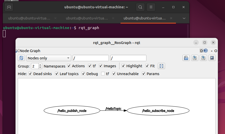Switch to the second terminal tab
Screen dimensions: 225x134
point(87,18)
